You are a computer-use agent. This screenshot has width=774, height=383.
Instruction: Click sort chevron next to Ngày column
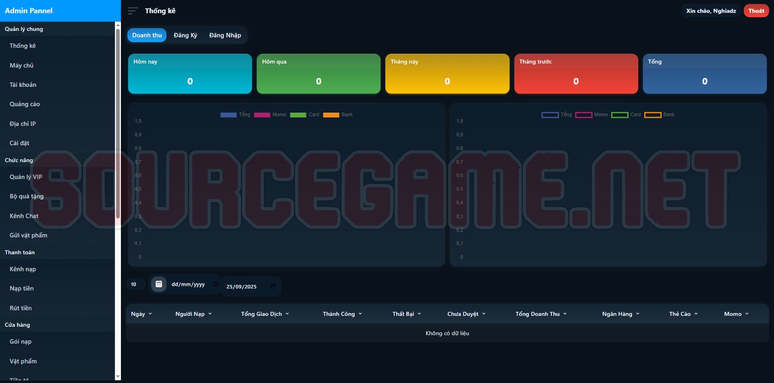tap(150, 314)
